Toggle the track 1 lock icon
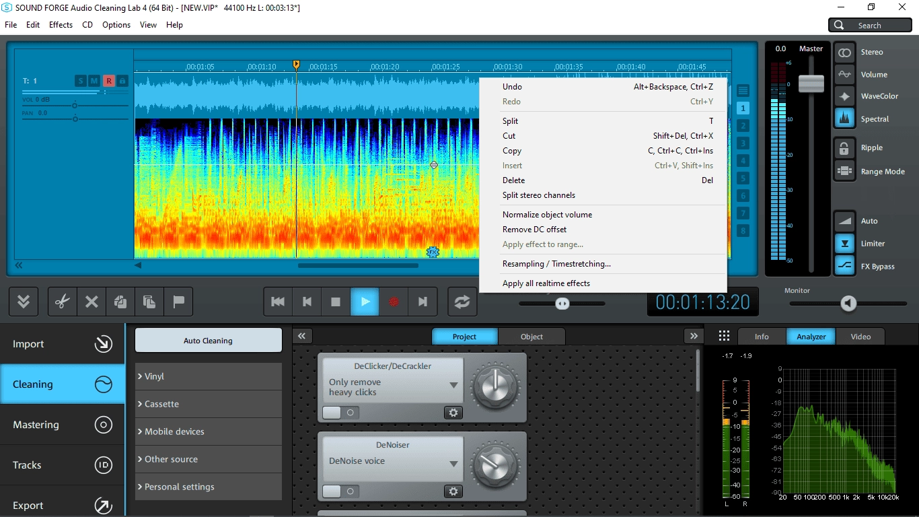This screenshot has width=919, height=517. pos(122,81)
